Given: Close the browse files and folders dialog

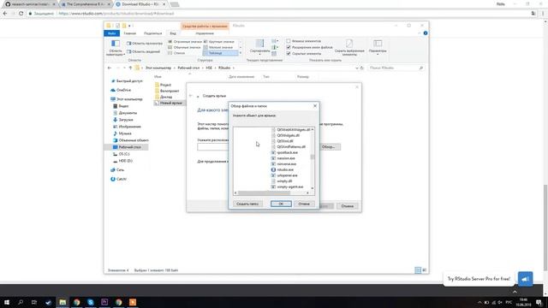Looking at the screenshot, I should pyautogui.click(x=315, y=106).
